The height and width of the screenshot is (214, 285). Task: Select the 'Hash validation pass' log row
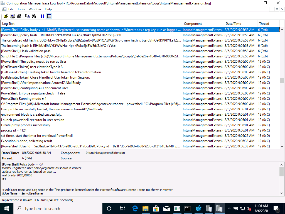pos(140,51)
